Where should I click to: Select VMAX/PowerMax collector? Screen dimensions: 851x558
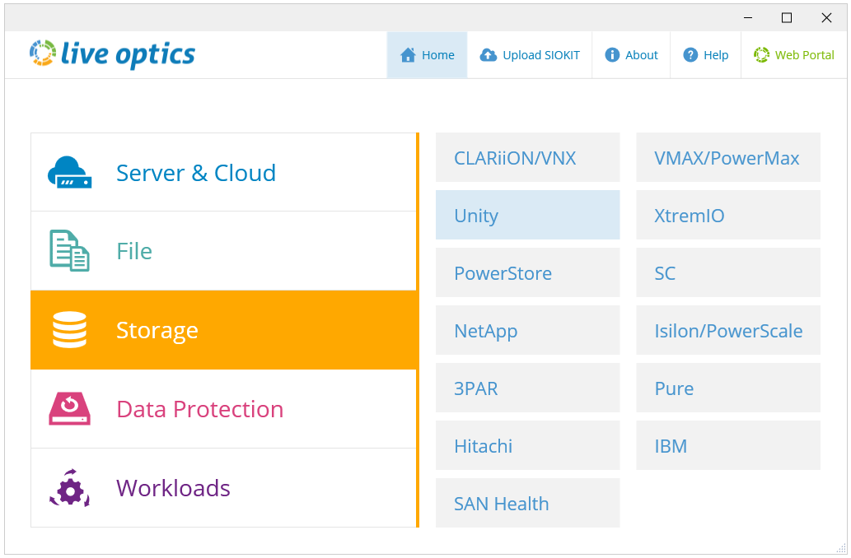[727, 158]
